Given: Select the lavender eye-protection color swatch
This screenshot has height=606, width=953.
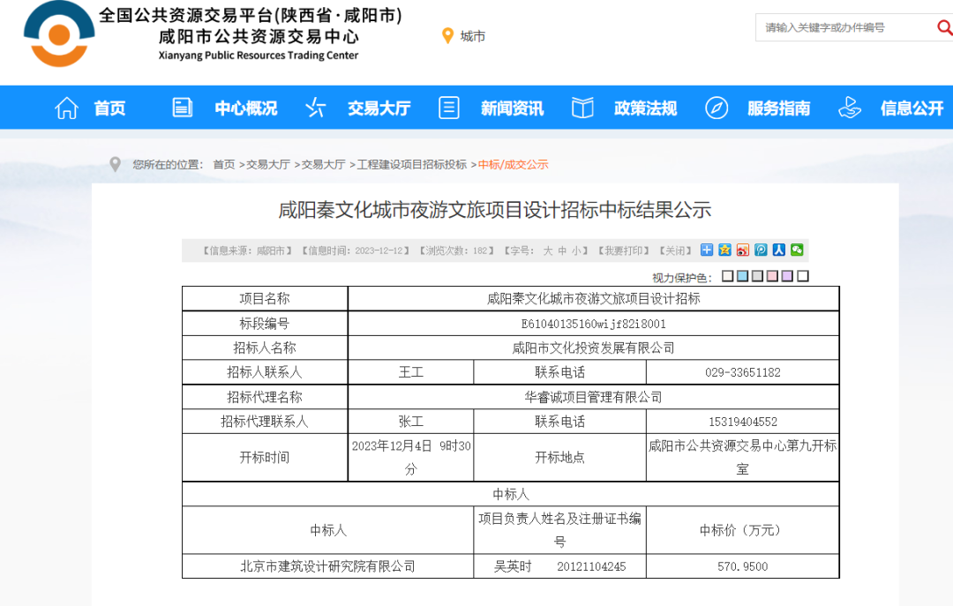Looking at the screenshot, I should pyautogui.click(x=787, y=276).
